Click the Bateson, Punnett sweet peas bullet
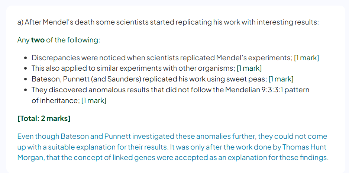This screenshot has height=173, width=349. (x=162, y=79)
